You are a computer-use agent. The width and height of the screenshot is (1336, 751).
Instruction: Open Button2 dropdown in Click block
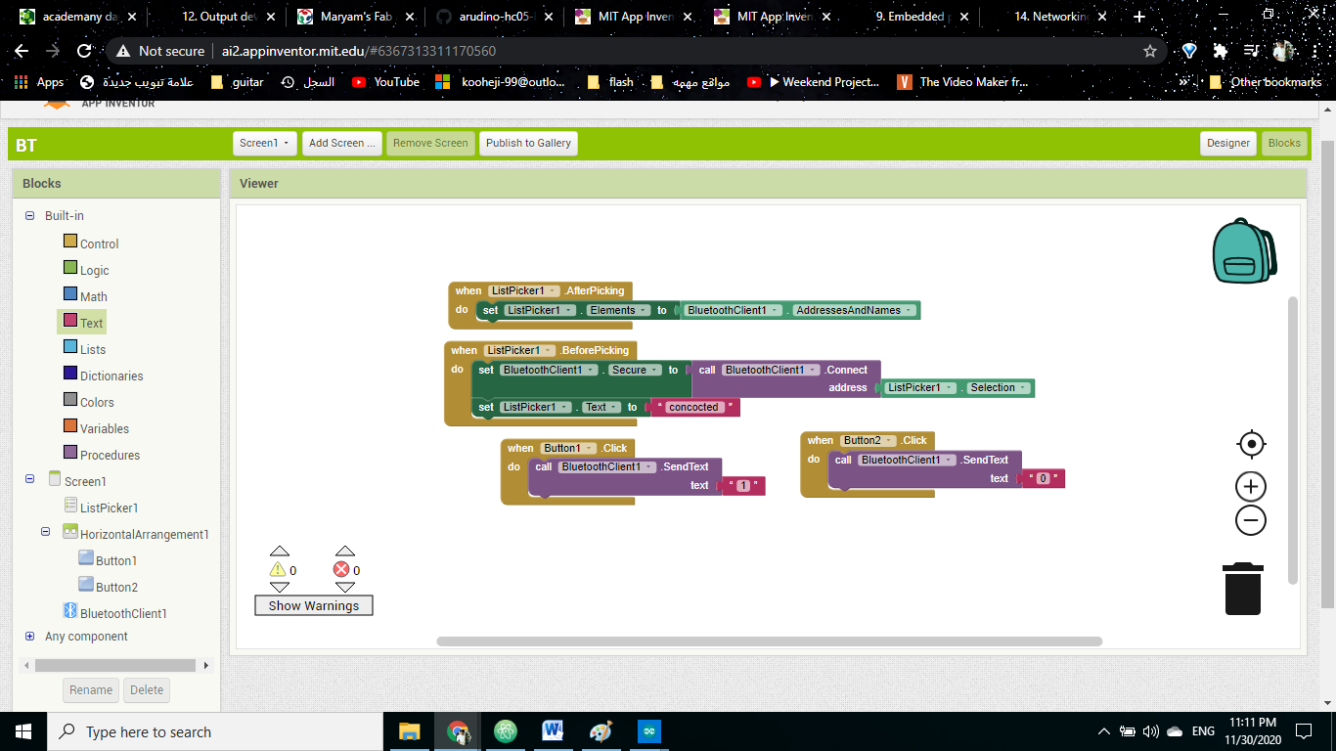pyautogui.click(x=868, y=440)
